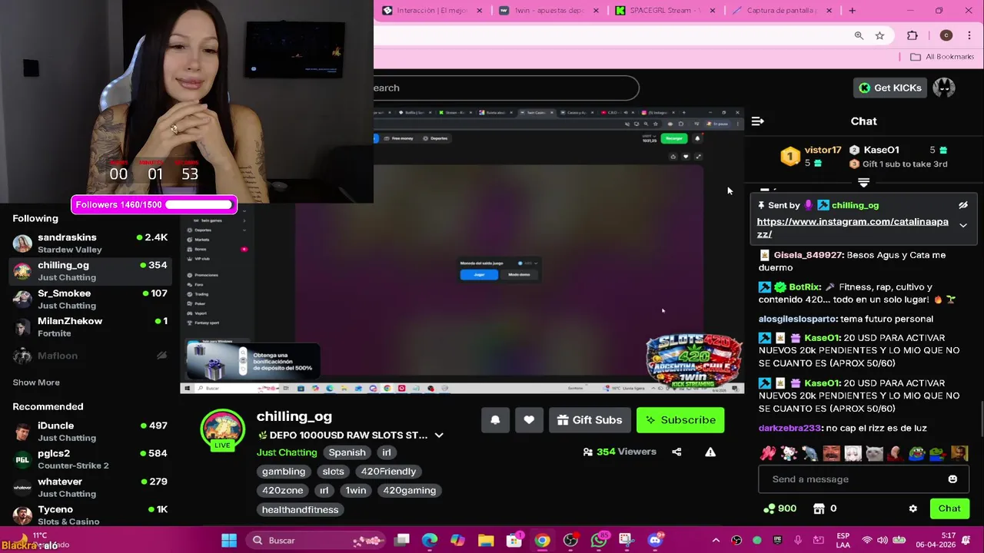Click the Subscribe button
984x553 pixels.
click(x=680, y=420)
